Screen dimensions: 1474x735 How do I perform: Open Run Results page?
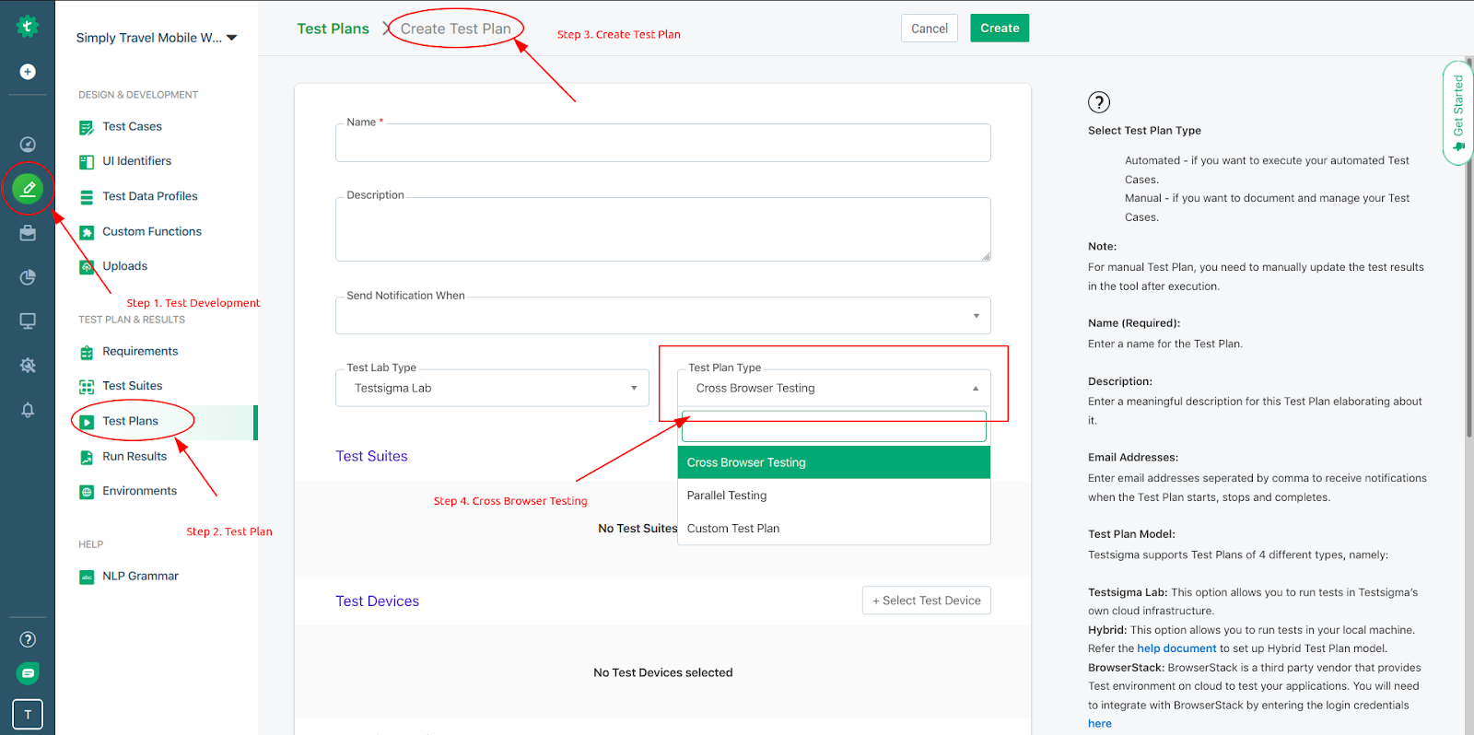[x=135, y=457]
